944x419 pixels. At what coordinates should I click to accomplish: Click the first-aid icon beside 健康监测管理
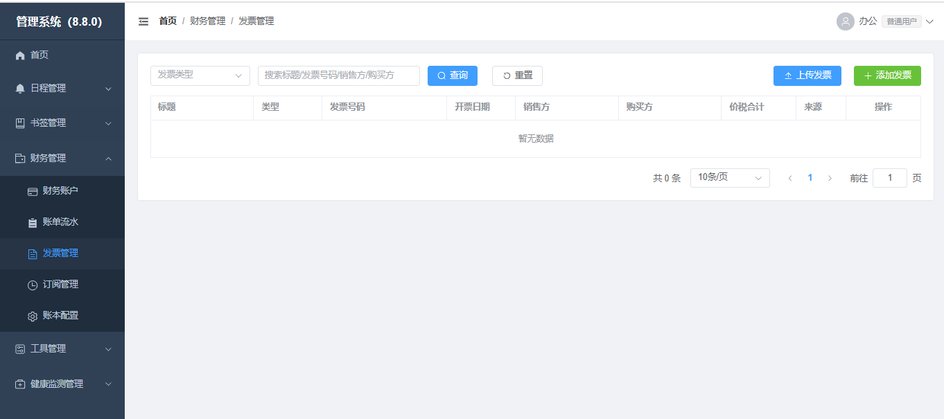pos(20,384)
